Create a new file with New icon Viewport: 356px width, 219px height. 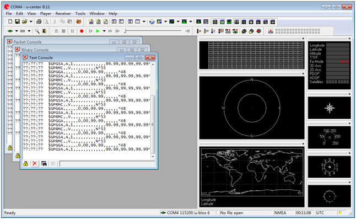10,22
